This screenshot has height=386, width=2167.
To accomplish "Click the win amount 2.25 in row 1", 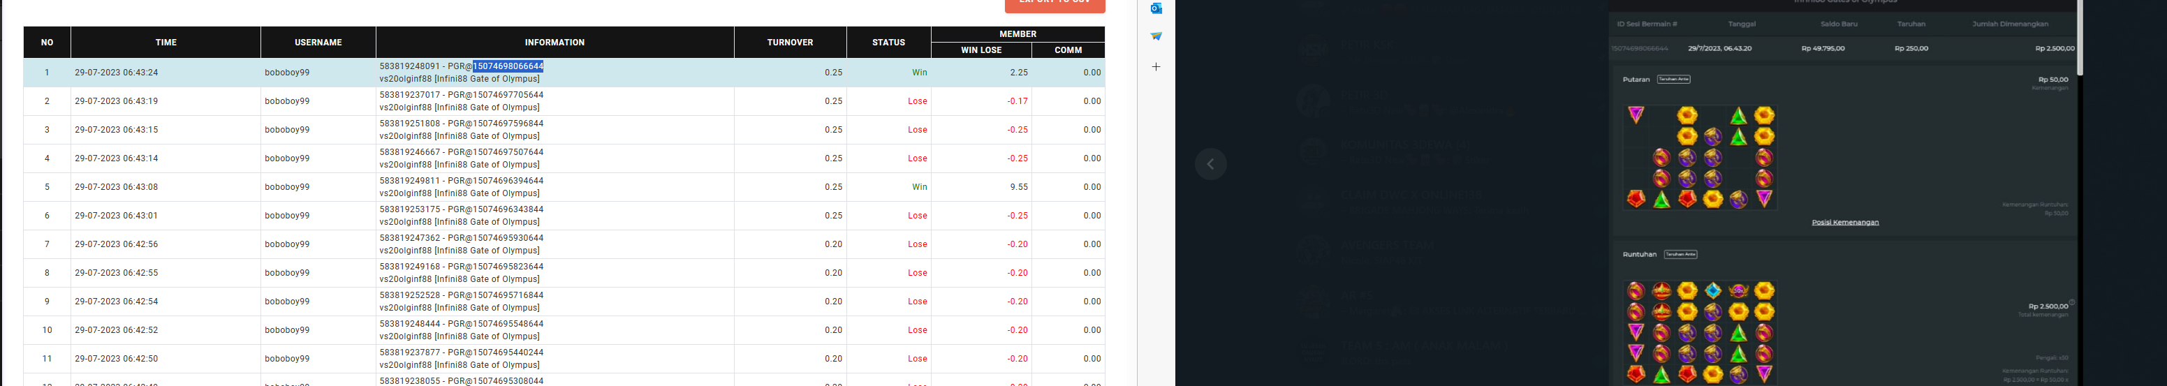I will click(x=1019, y=73).
